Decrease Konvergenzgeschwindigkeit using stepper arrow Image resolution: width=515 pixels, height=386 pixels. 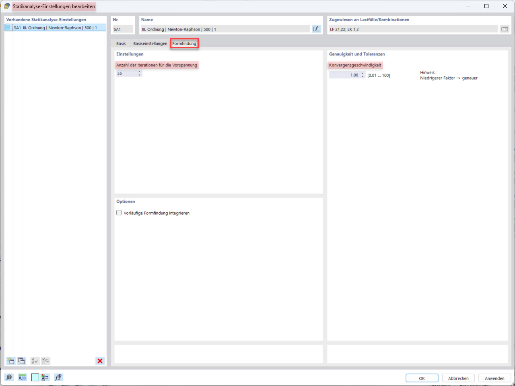[x=363, y=76]
